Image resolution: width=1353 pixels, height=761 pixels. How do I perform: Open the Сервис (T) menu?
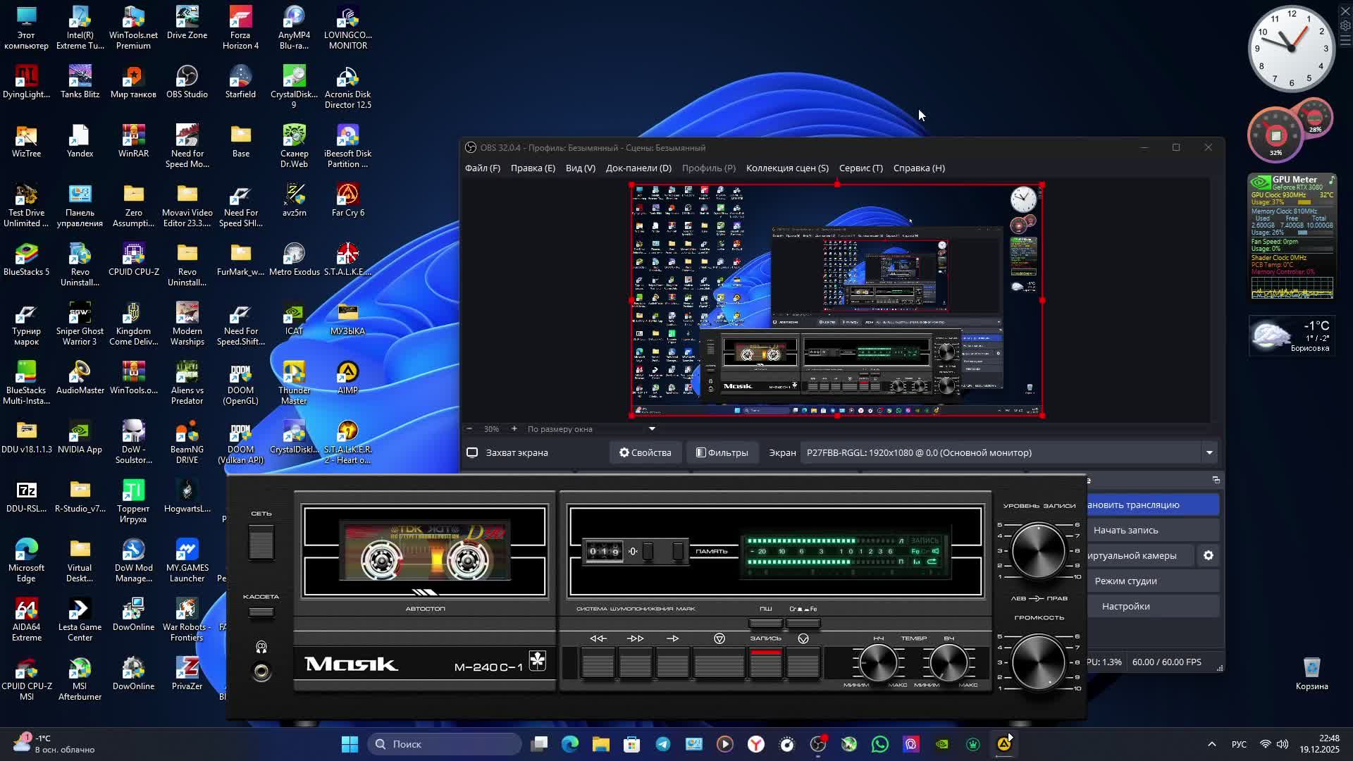coord(860,168)
